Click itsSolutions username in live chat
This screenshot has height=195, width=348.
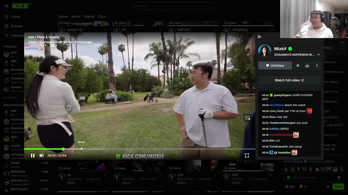316,161
